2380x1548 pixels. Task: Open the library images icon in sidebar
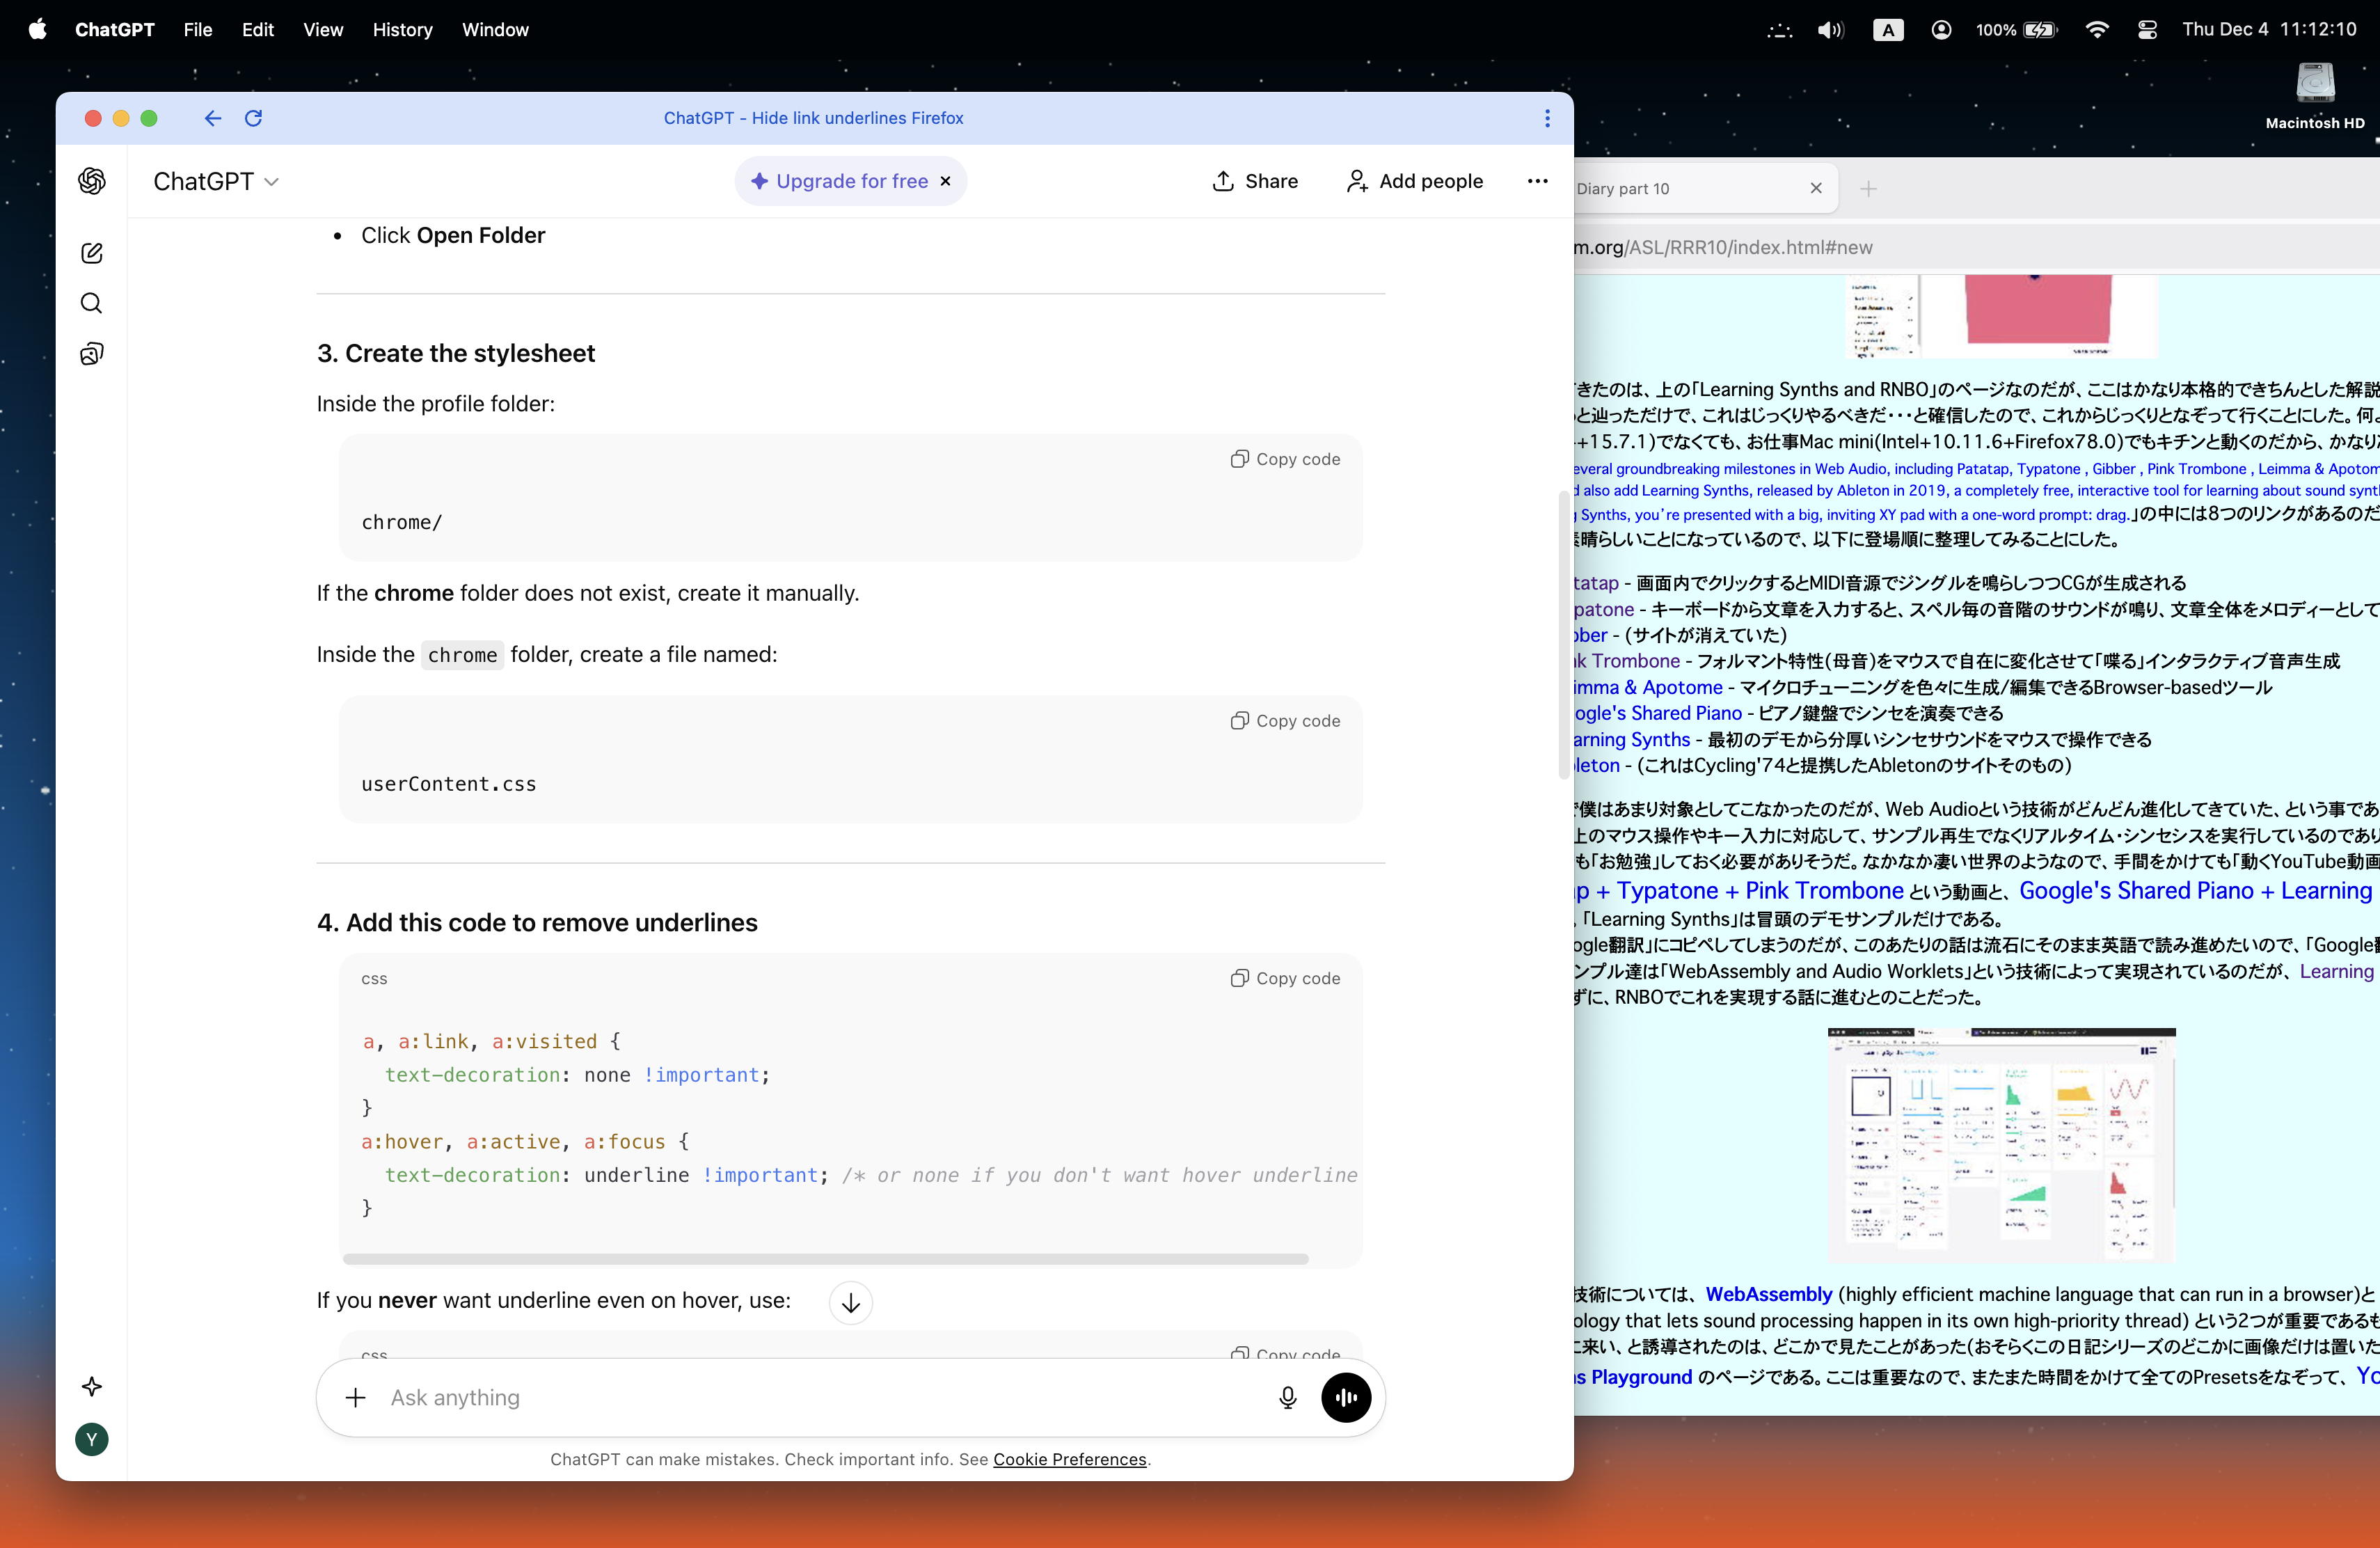pyautogui.click(x=92, y=354)
